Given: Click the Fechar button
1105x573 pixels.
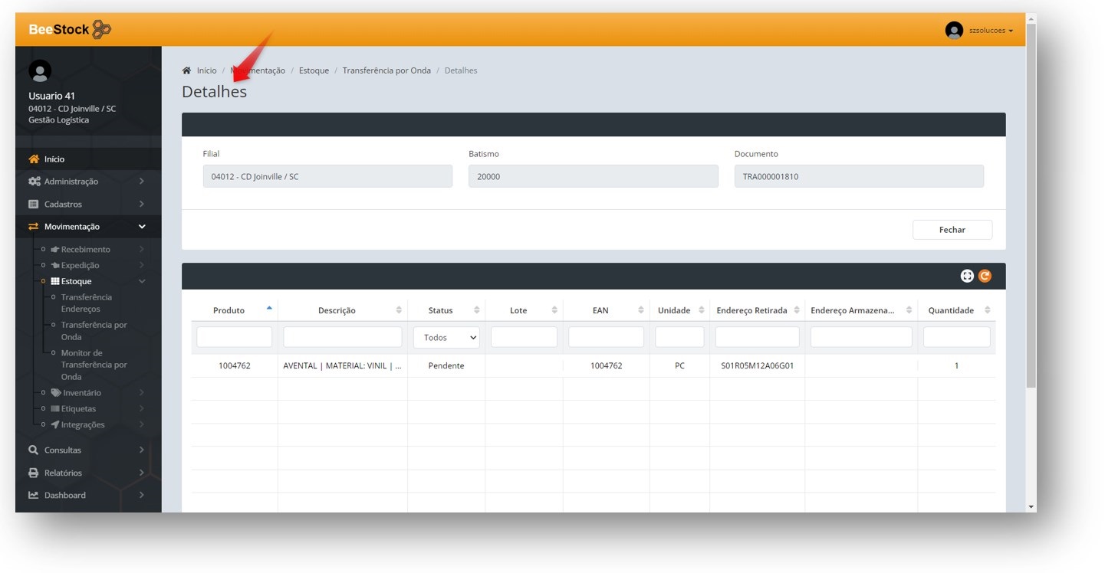Looking at the screenshot, I should (x=952, y=230).
